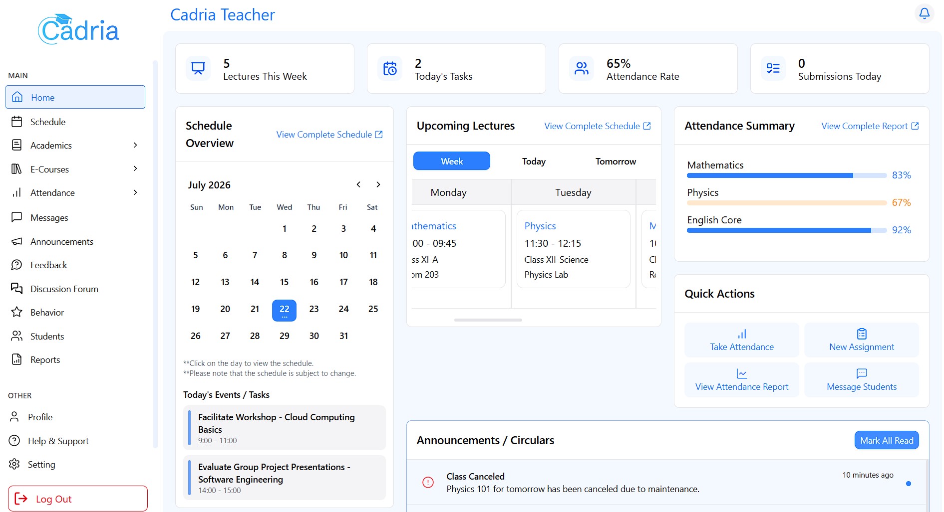
Task: Click the Physics 67% attendance bar
Action: [787, 203]
